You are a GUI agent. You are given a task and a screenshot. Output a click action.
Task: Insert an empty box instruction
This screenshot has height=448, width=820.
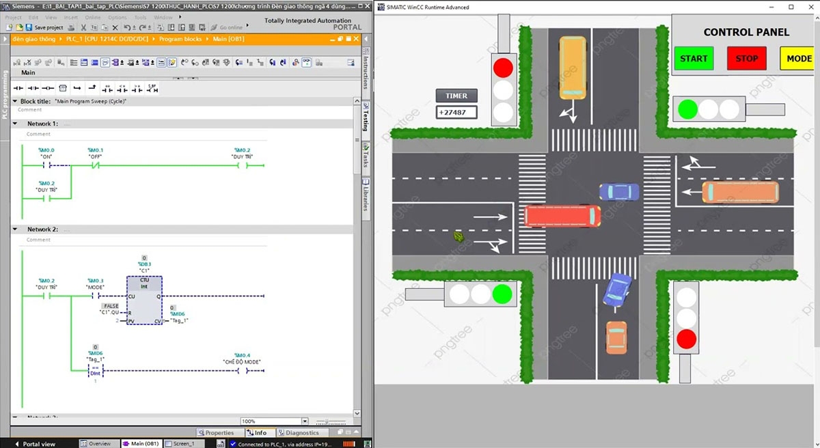pyautogui.click(x=62, y=89)
